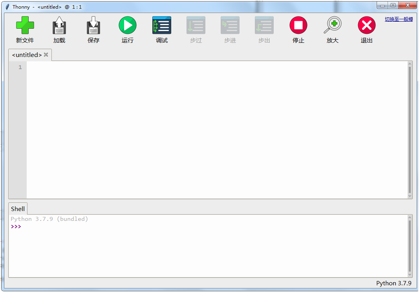The width and height of the screenshot is (419, 292).
Task: Minimize the Thonny window
Action: click(x=382, y=6)
